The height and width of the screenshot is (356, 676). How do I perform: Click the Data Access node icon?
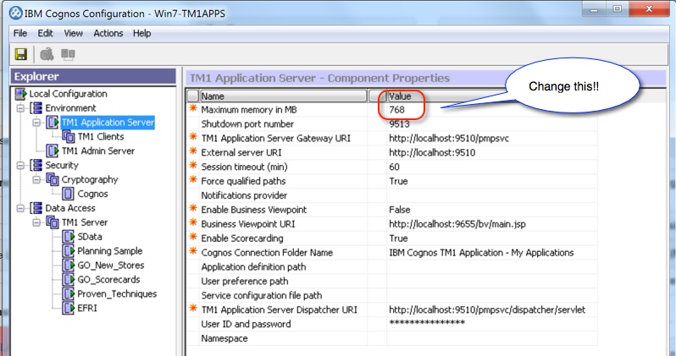(36, 208)
